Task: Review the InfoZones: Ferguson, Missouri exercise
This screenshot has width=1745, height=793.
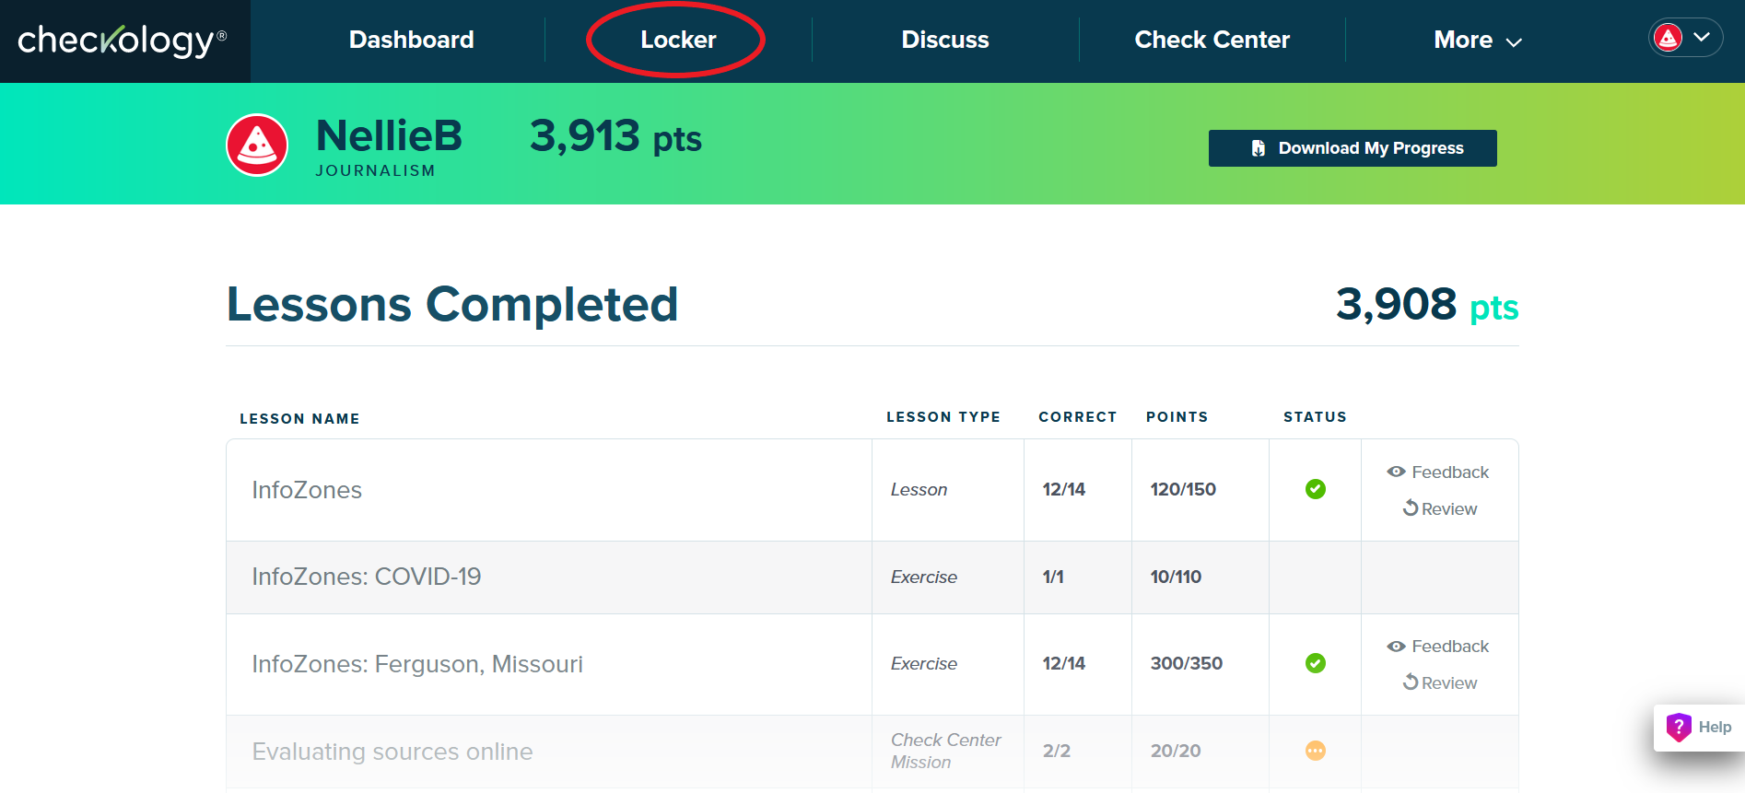Action: 1440,683
